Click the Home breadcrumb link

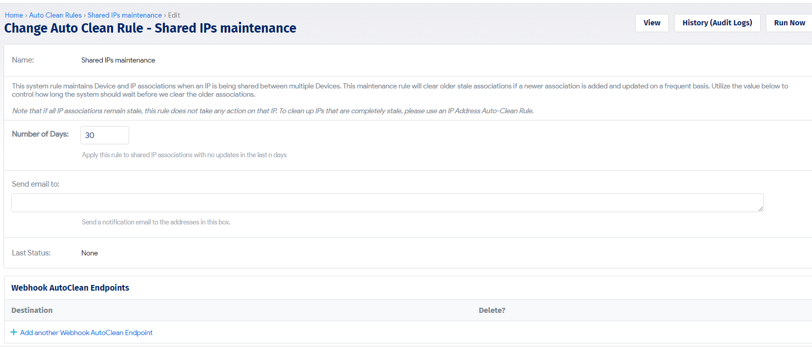[x=14, y=15]
